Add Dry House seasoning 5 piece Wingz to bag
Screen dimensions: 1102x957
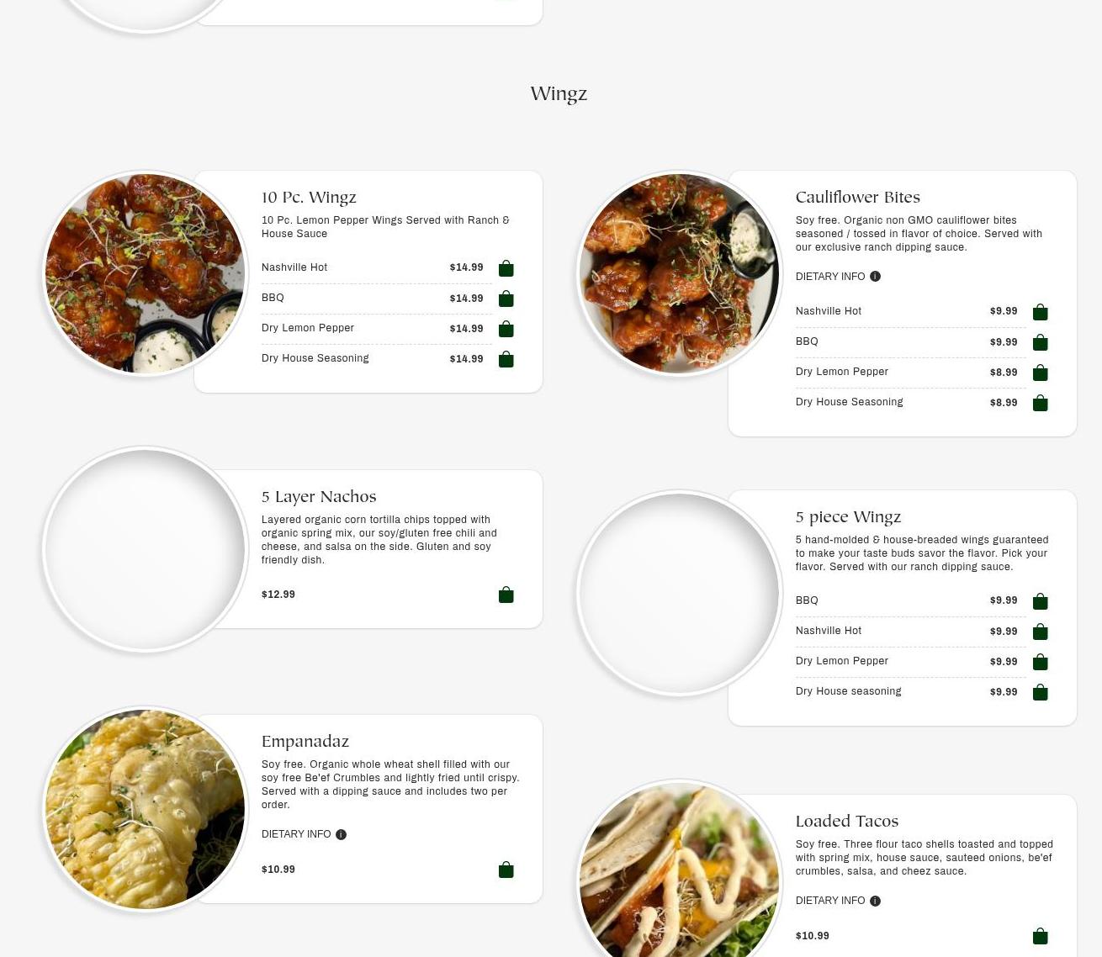tap(1040, 692)
